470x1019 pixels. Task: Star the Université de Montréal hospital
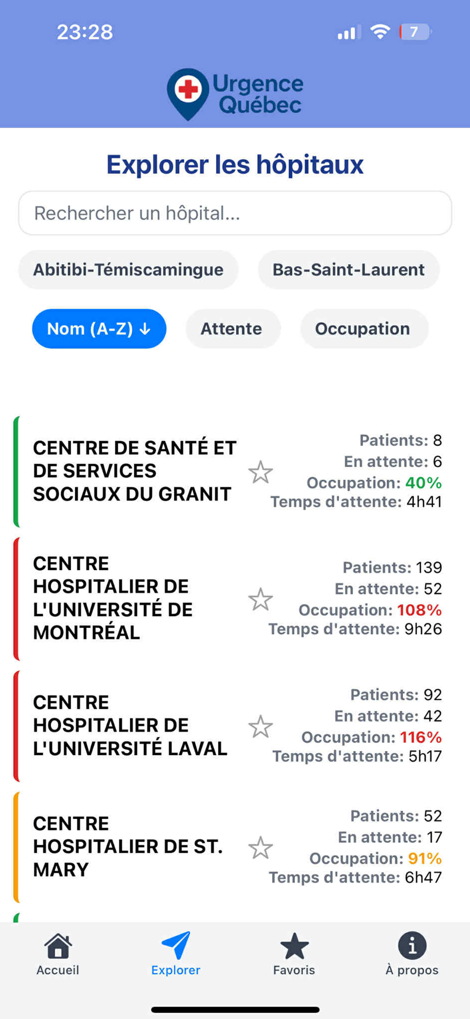(x=260, y=599)
